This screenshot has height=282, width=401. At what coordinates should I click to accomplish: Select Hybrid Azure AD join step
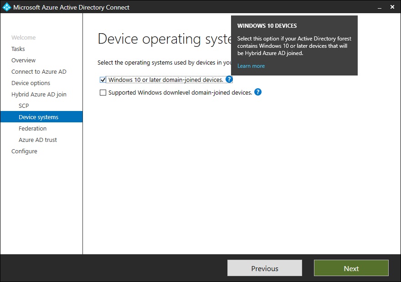pyautogui.click(x=39, y=95)
